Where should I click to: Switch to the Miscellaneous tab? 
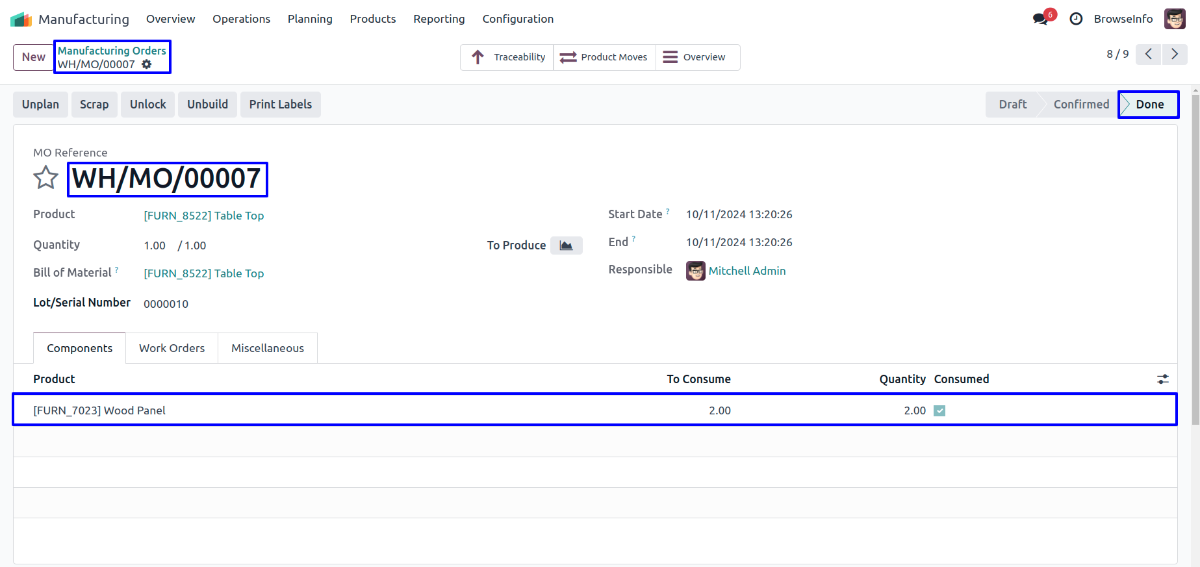(x=267, y=348)
